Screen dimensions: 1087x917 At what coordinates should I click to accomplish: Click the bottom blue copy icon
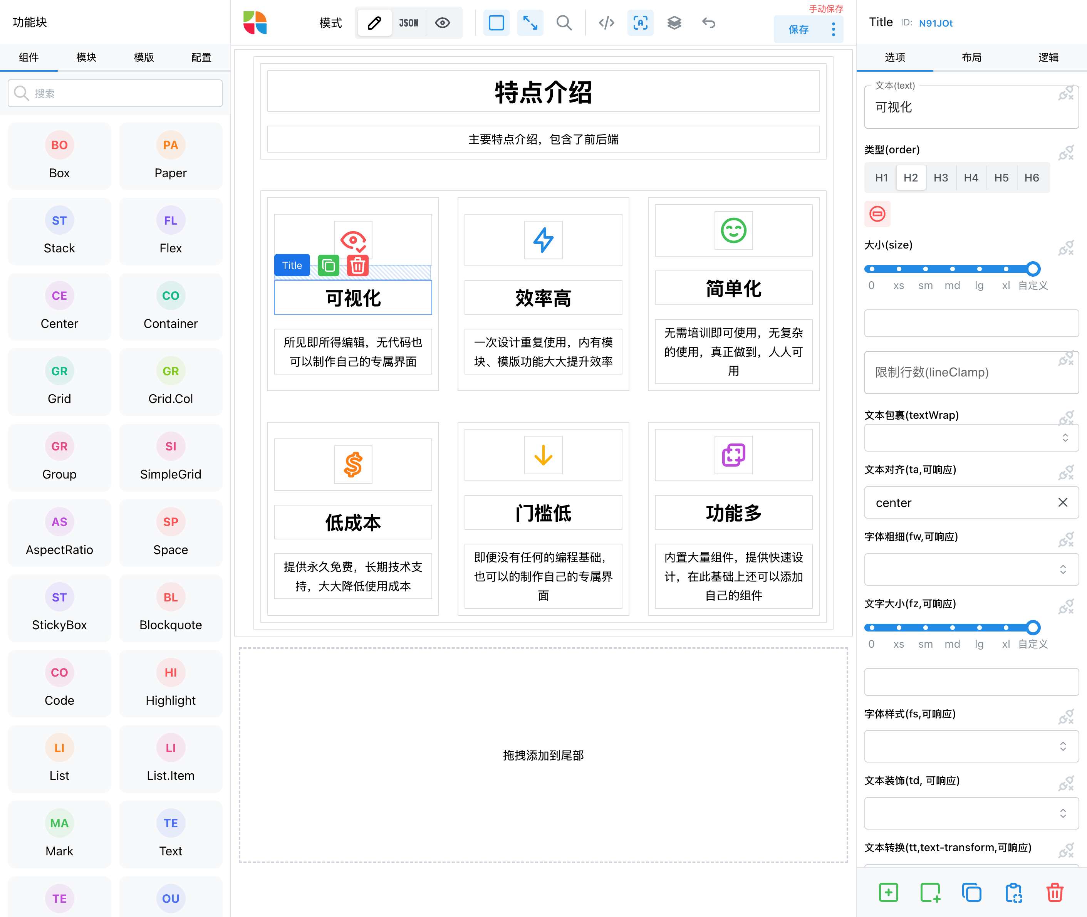point(971,892)
